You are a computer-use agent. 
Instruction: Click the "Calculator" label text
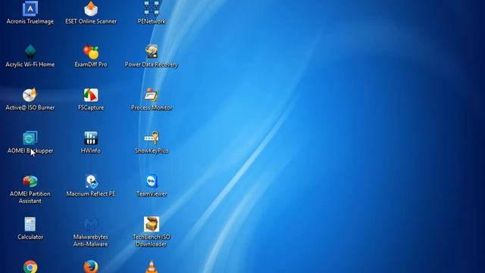pos(30,237)
